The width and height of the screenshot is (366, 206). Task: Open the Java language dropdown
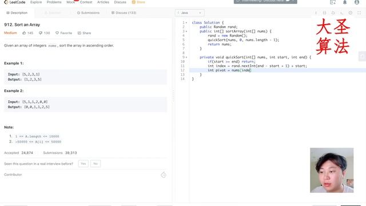pyautogui.click(x=189, y=13)
